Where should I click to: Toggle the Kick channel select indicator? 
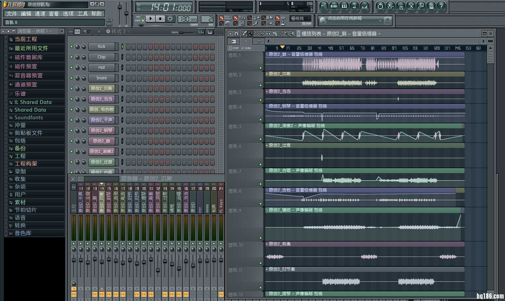(122, 46)
